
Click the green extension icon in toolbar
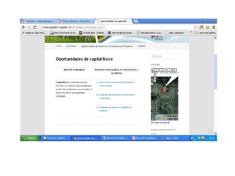[208, 27]
